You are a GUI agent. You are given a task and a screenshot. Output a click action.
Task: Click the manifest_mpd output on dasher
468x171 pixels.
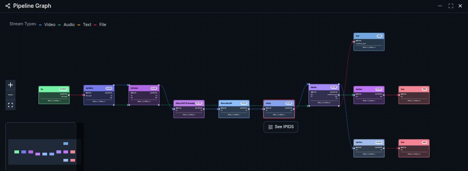(x=333, y=95)
